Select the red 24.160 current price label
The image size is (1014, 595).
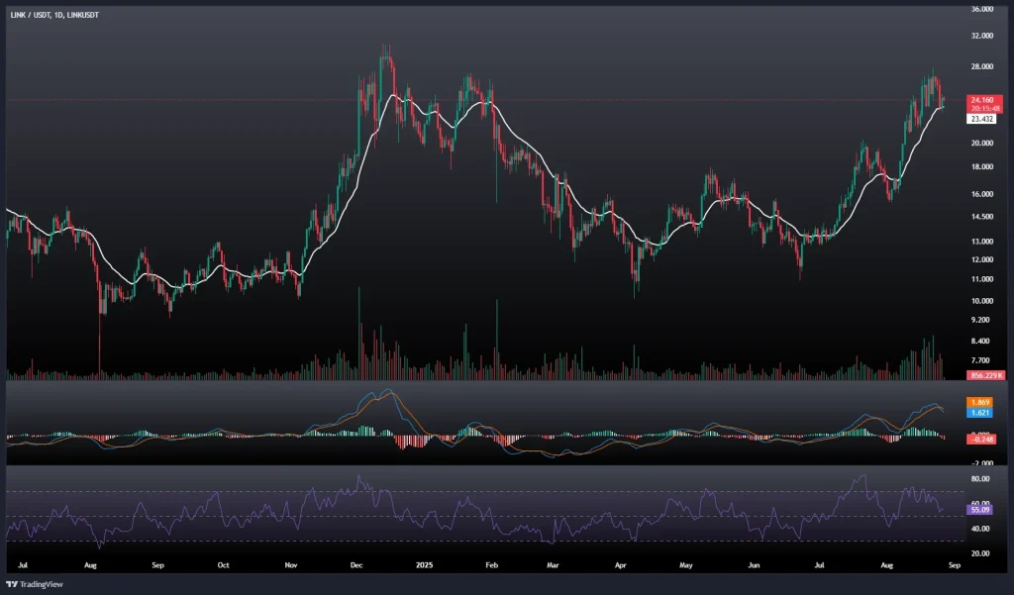point(982,100)
